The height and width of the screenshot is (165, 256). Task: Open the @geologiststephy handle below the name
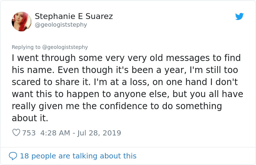point(61,25)
